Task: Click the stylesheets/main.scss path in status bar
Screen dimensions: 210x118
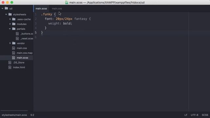Action: (x=14, y=115)
